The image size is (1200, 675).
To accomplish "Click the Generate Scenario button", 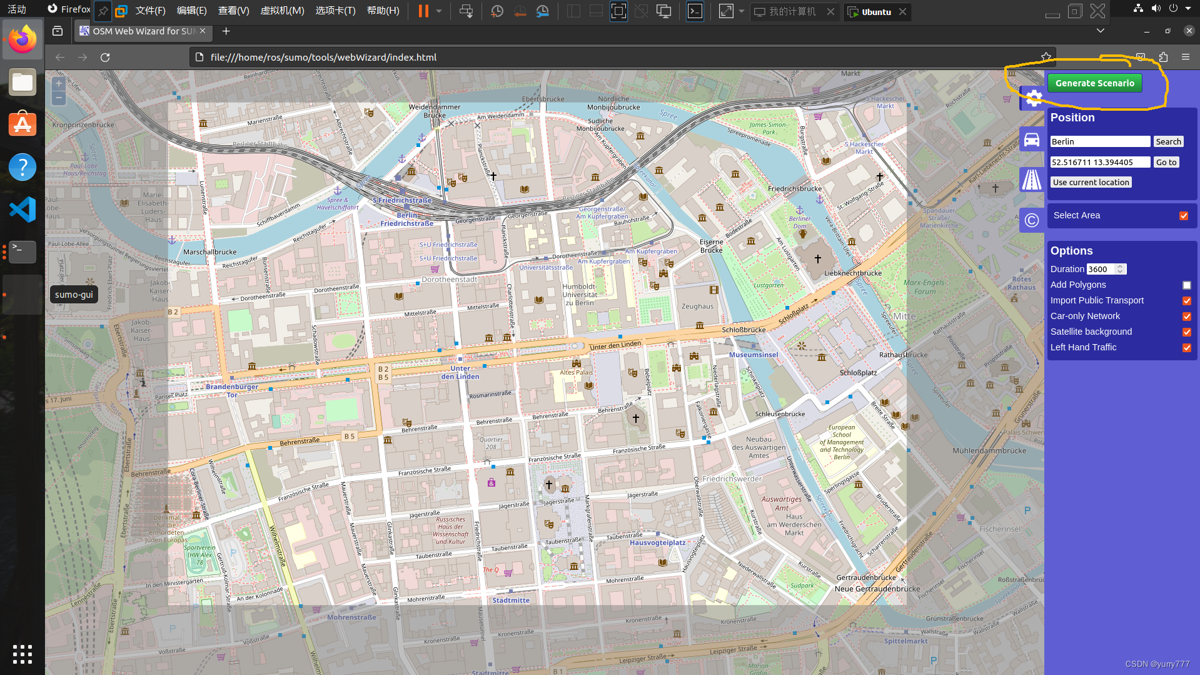I will click(x=1094, y=83).
